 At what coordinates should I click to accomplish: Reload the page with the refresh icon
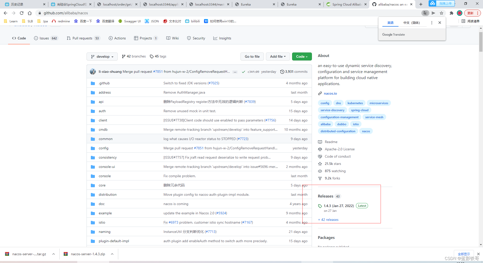22,13
